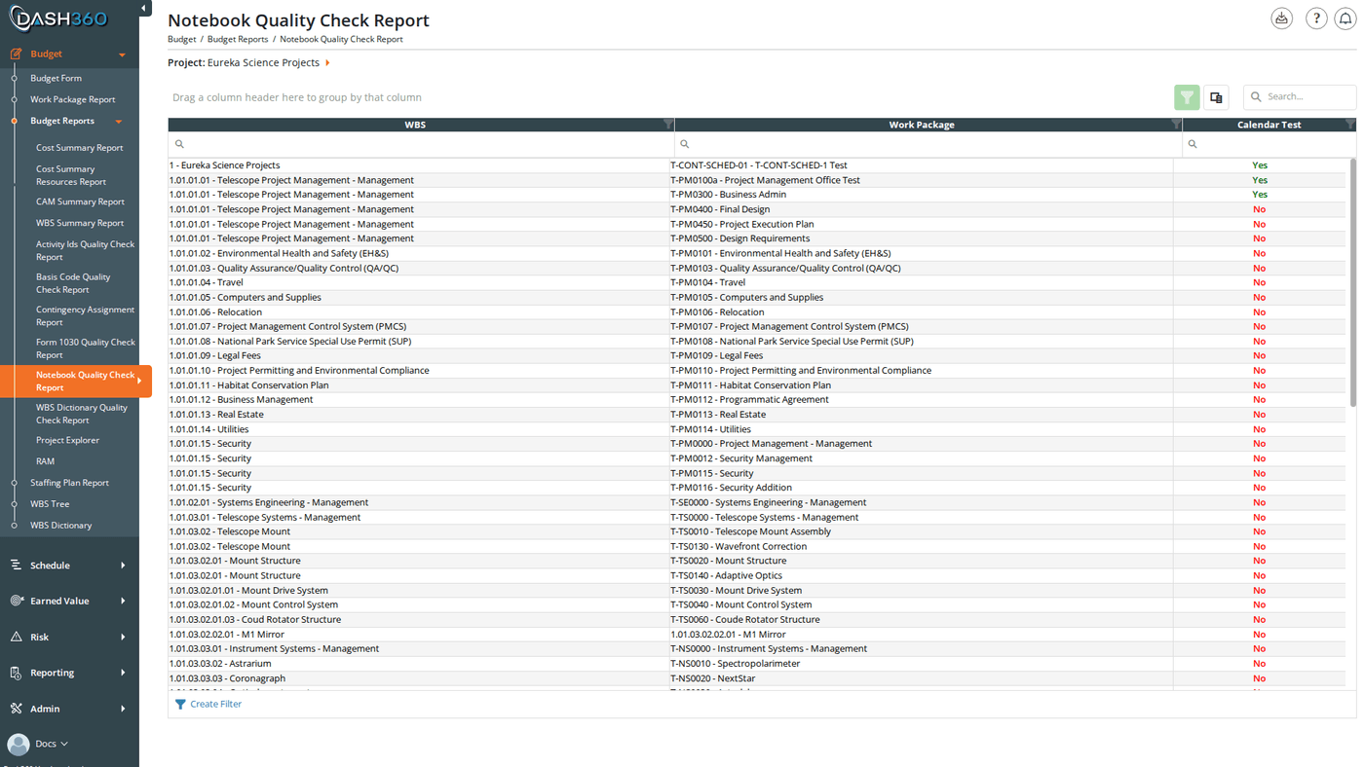The image size is (1364, 767).
Task: Click the WBS column header filter icon
Action: point(667,125)
